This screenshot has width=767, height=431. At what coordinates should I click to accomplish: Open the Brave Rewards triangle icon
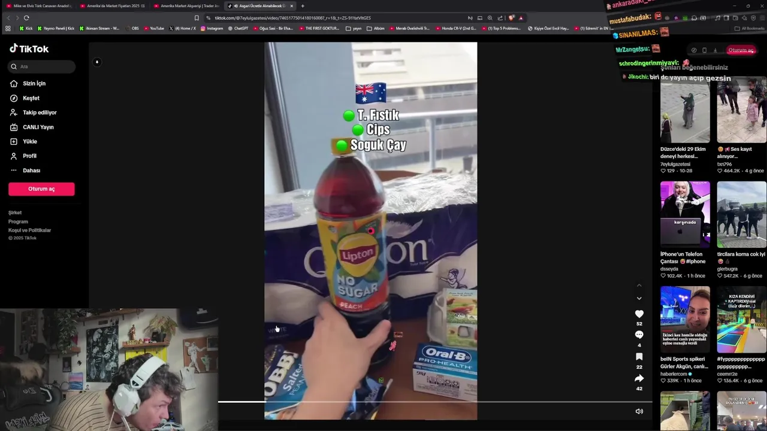click(x=521, y=18)
